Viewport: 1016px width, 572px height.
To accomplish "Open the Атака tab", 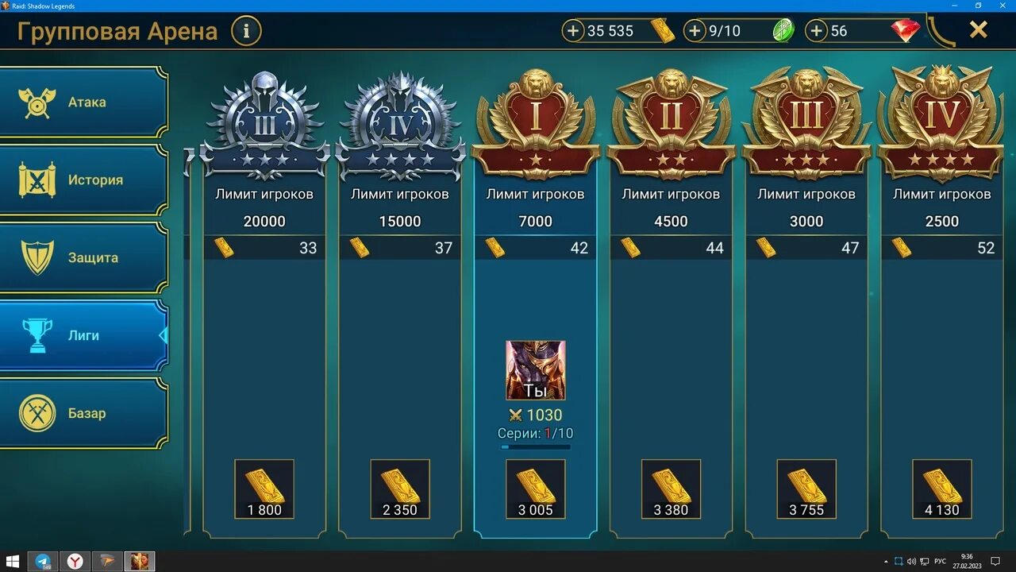I will 83,102.
